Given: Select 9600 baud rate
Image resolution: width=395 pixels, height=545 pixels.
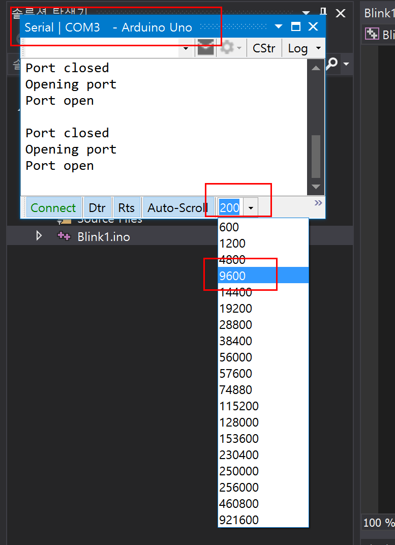Looking at the screenshot, I should 263,276.
